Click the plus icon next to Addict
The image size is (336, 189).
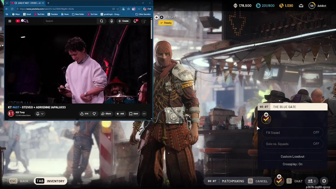162,17
